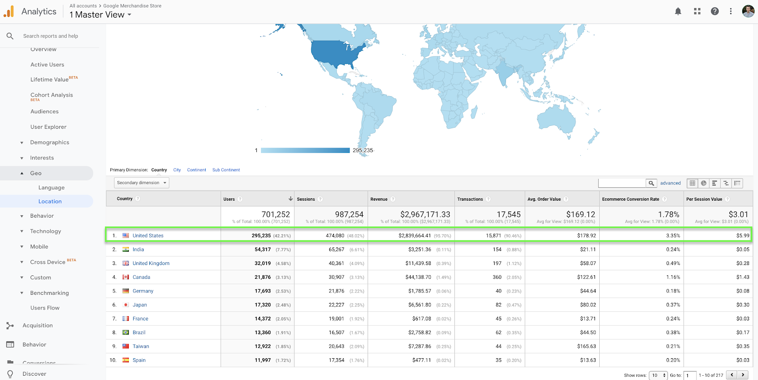This screenshot has height=380, width=758.
Task: Open the Active Users report
Action: click(47, 65)
